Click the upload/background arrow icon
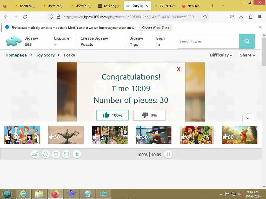 click(77, 154)
